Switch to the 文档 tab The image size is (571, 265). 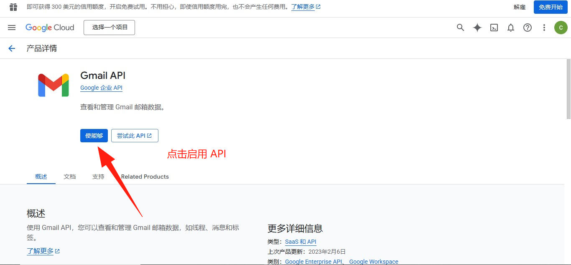69,177
